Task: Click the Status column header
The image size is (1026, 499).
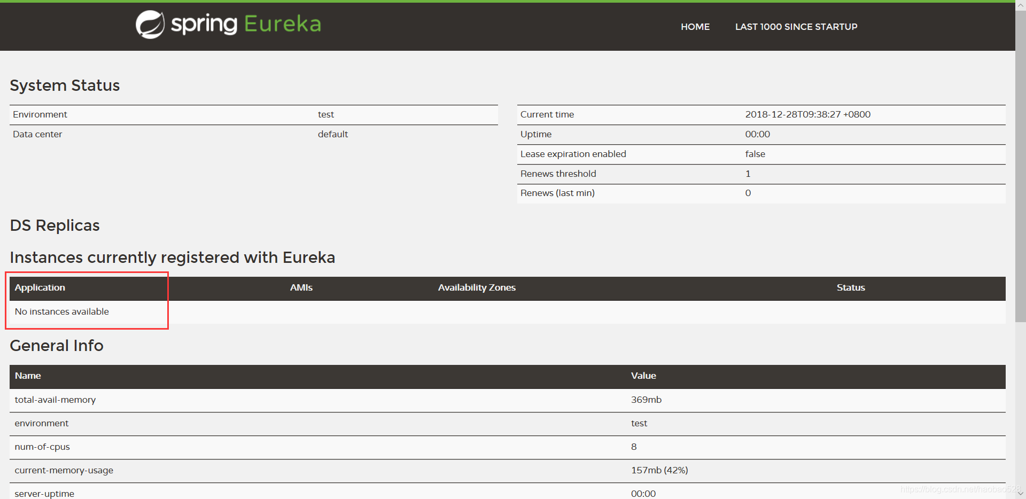Action: click(x=851, y=287)
